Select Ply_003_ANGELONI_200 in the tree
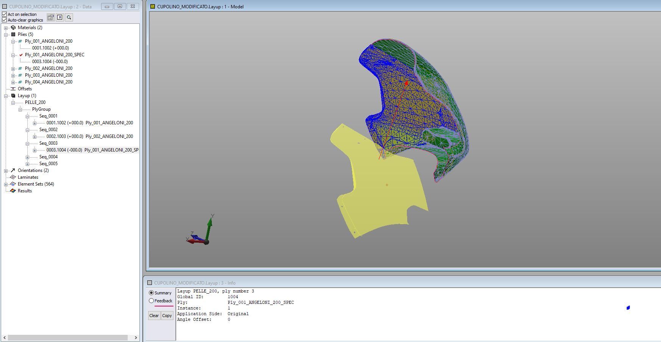 [x=48, y=75]
